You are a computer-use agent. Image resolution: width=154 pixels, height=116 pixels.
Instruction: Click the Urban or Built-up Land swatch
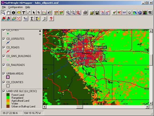coord(8,106)
